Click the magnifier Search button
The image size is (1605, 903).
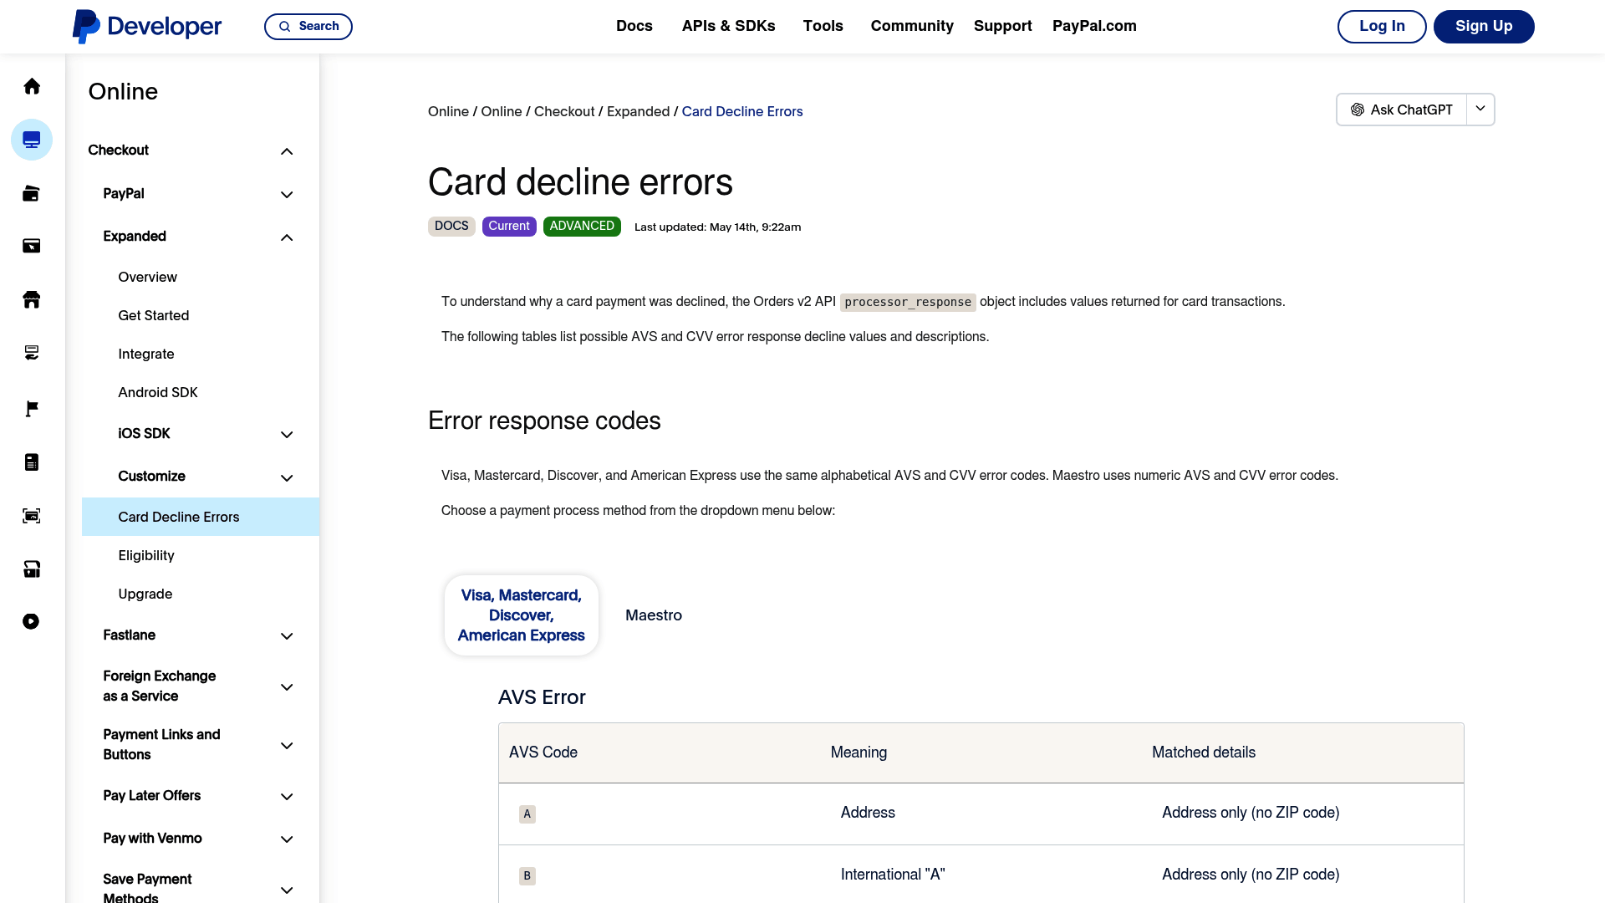tap(308, 27)
